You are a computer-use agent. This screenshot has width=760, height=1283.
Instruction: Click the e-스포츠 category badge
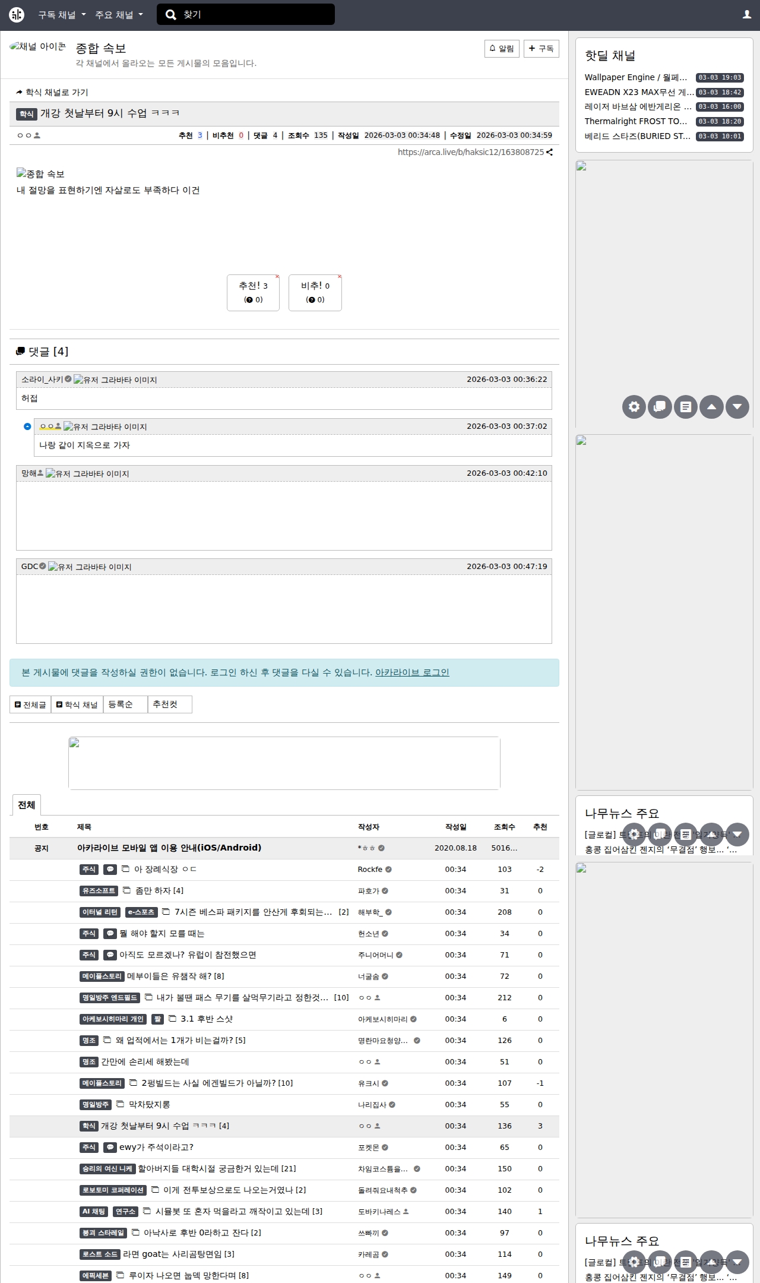(x=141, y=912)
